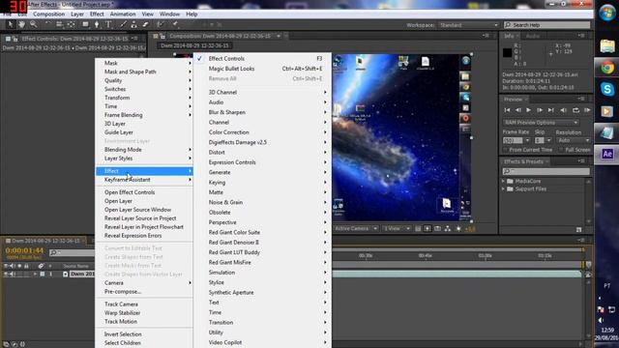Click the snapshot camera icon in viewer
This screenshot has width=619, height=348.
click(x=437, y=228)
